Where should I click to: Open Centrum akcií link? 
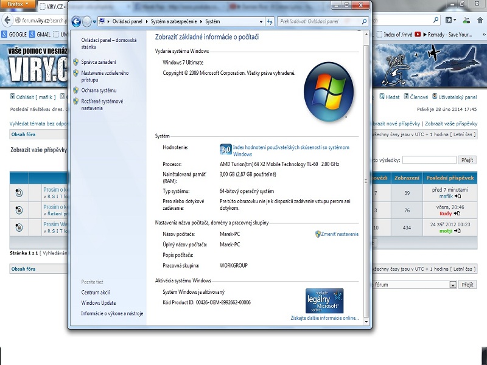point(96,293)
